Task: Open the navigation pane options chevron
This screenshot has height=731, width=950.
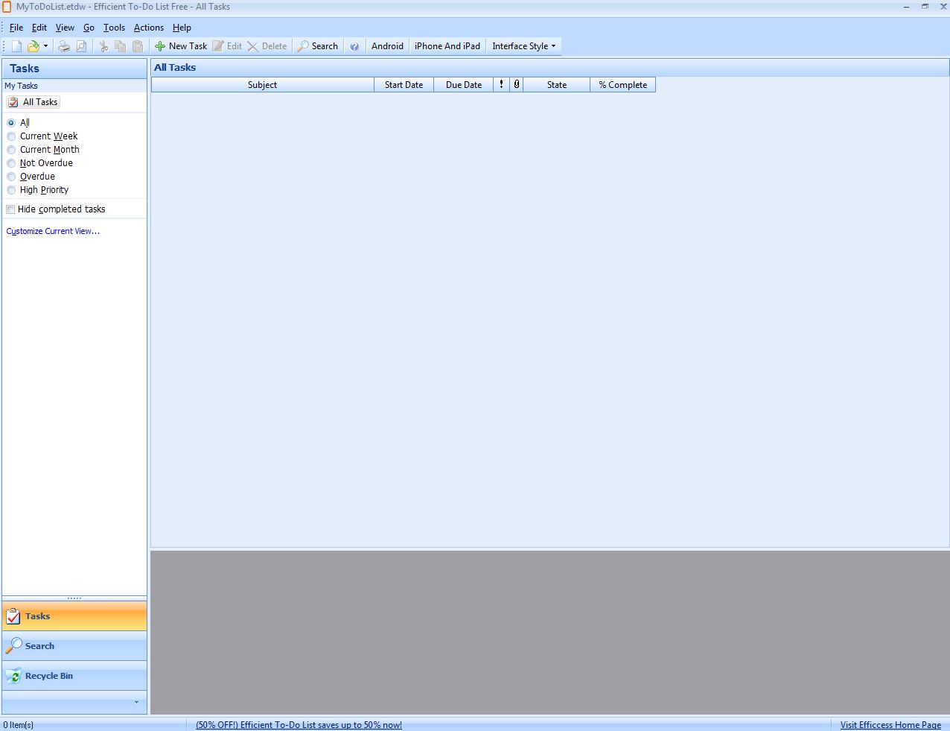Action: point(136,702)
